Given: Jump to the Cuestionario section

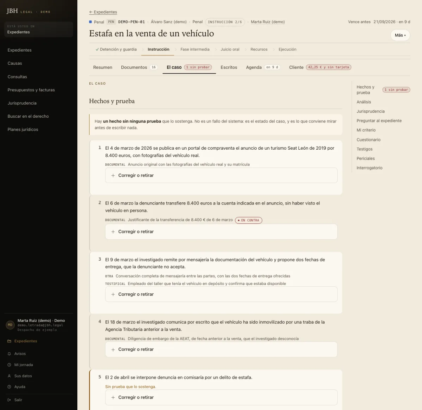Looking at the screenshot, I should pyautogui.click(x=369, y=140).
